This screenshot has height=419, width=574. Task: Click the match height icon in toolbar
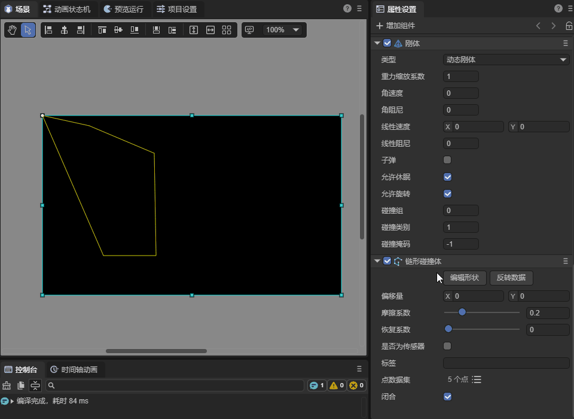coord(194,30)
